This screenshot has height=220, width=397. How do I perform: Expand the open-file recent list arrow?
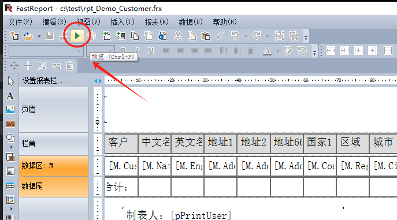pos(39,36)
